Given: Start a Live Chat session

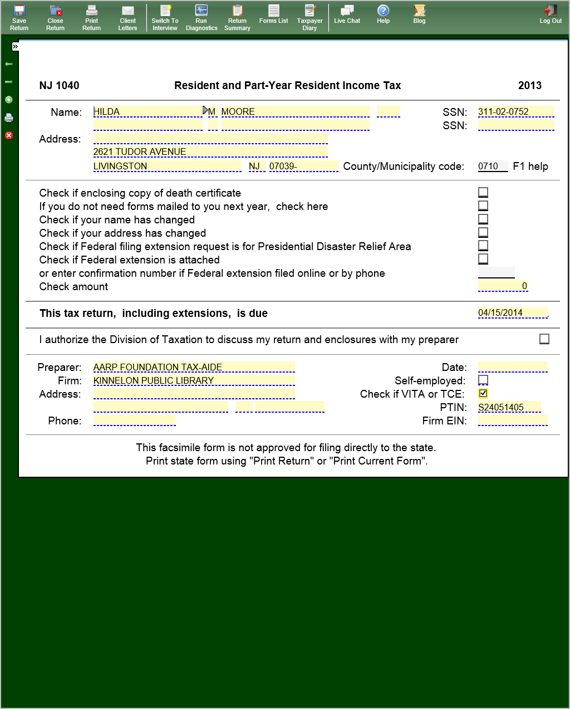Looking at the screenshot, I should (x=347, y=14).
